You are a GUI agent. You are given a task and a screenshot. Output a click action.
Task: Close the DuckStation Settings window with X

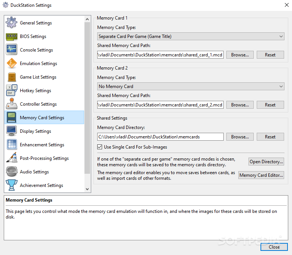click(287, 5)
